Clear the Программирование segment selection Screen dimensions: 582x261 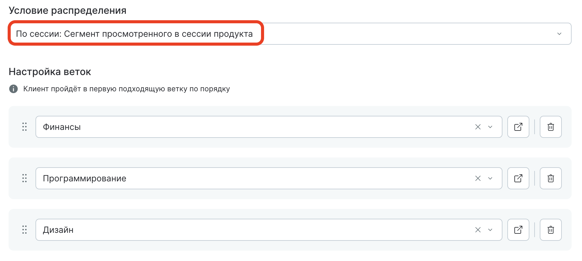478,178
